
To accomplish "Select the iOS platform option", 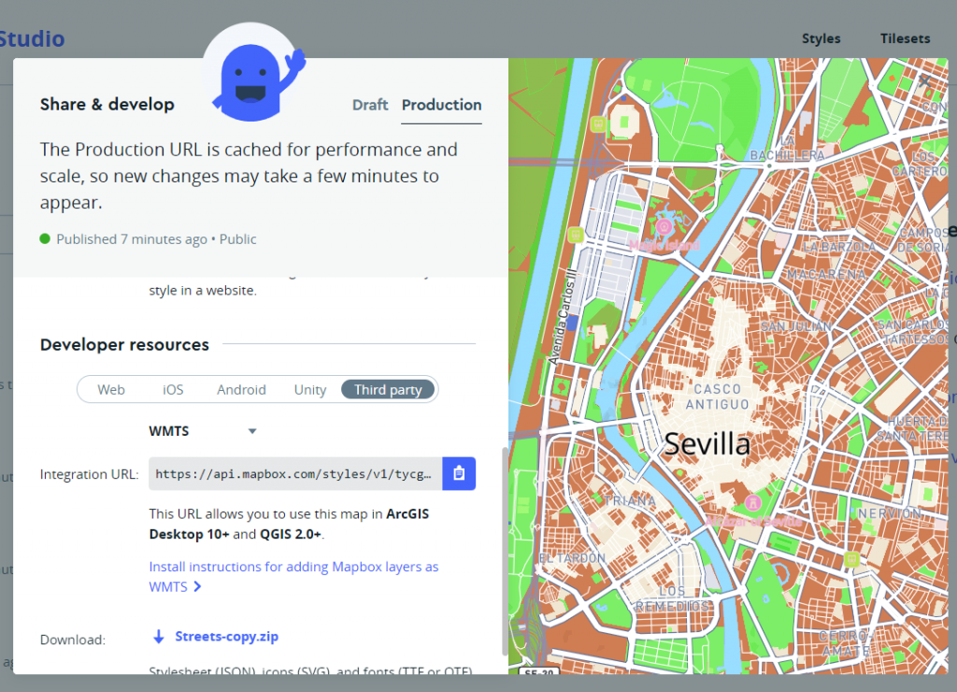I will click(173, 389).
